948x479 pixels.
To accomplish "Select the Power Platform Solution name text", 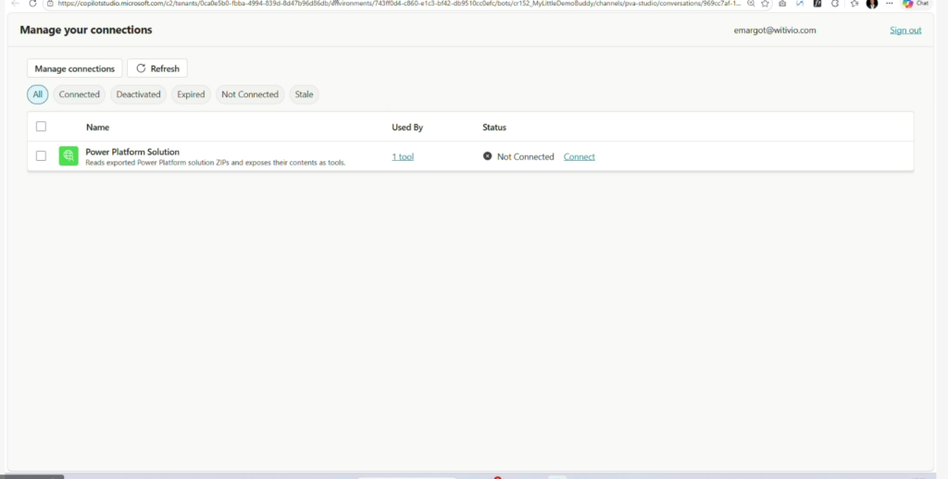I will (x=132, y=152).
